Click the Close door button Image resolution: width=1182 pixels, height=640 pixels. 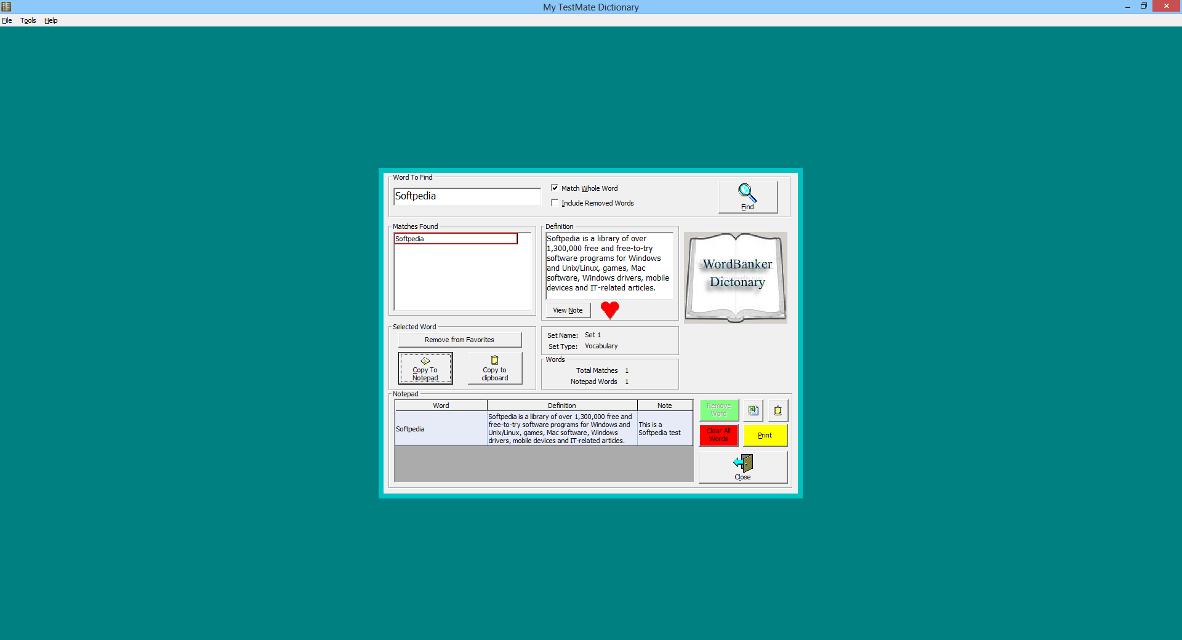[743, 467]
